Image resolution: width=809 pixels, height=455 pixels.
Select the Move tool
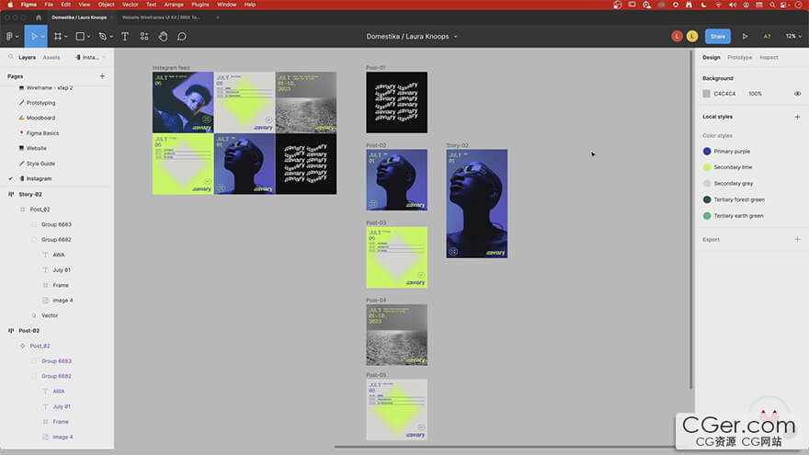click(x=34, y=36)
